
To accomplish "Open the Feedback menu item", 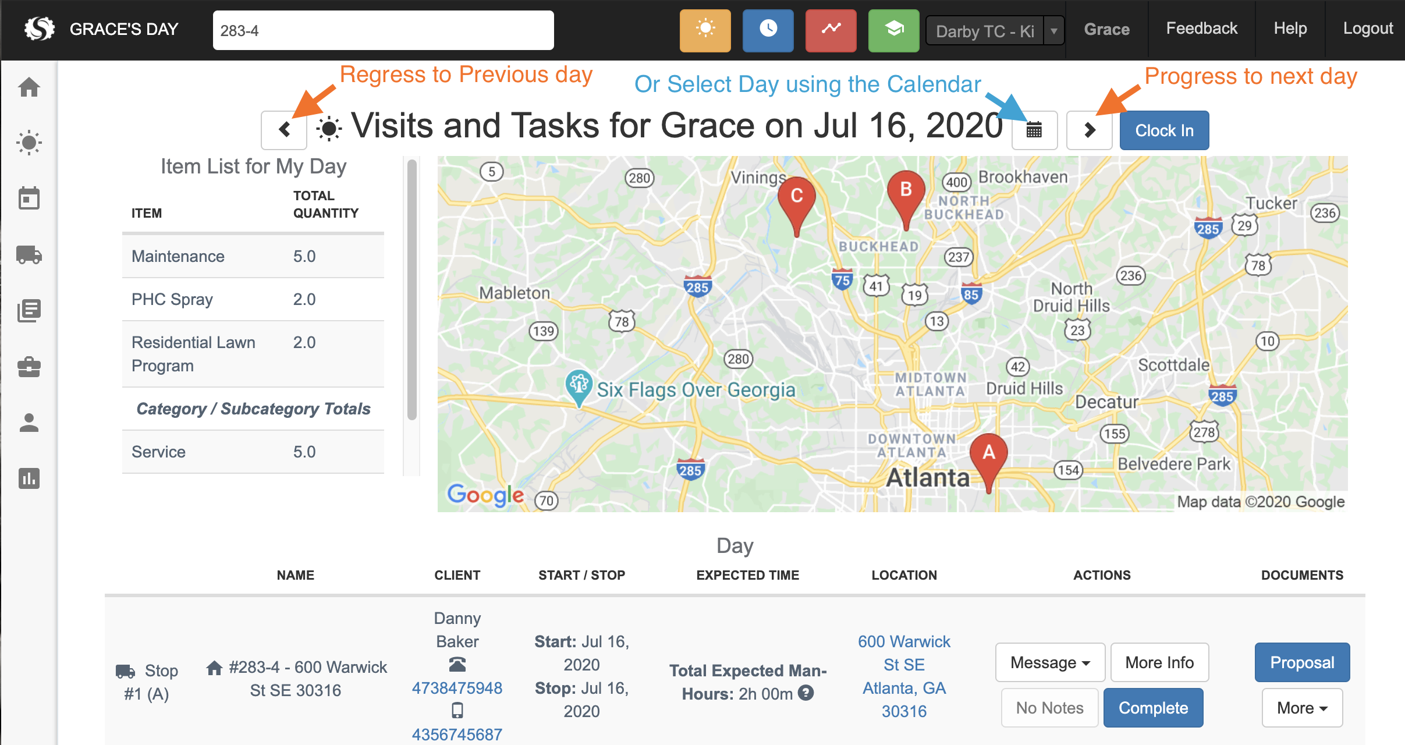I will pos(1201,29).
